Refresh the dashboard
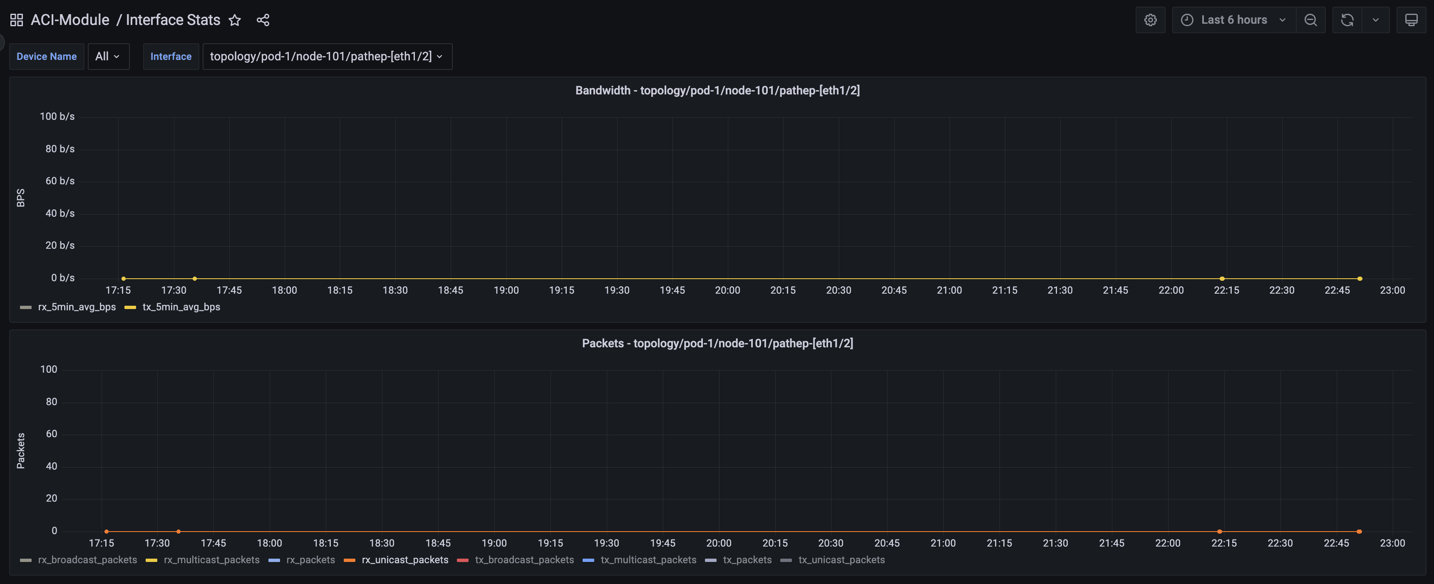1434x584 pixels. 1347,20
